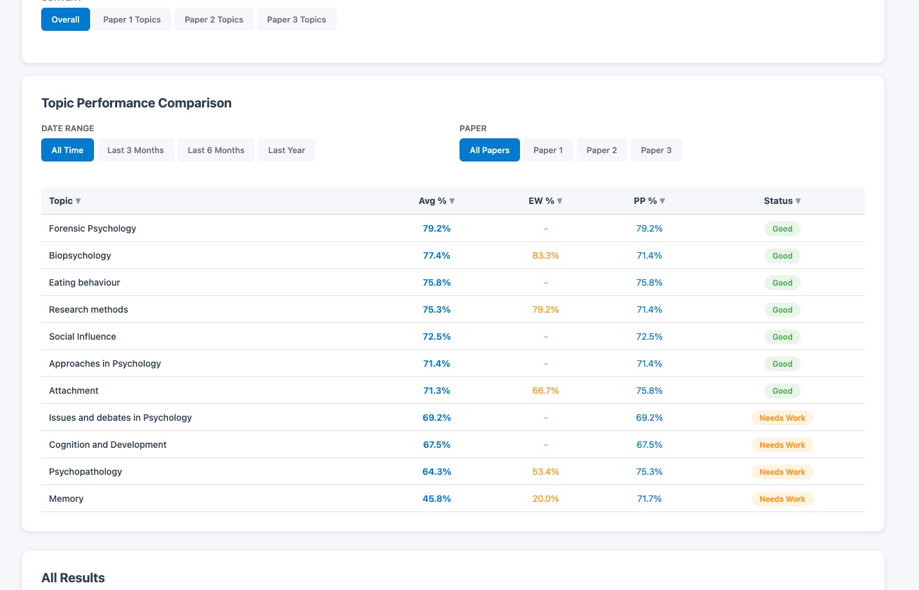The width and height of the screenshot is (919, 590).
Task: Select the Last 3 Months date range
Action: (x=135, y=150)
